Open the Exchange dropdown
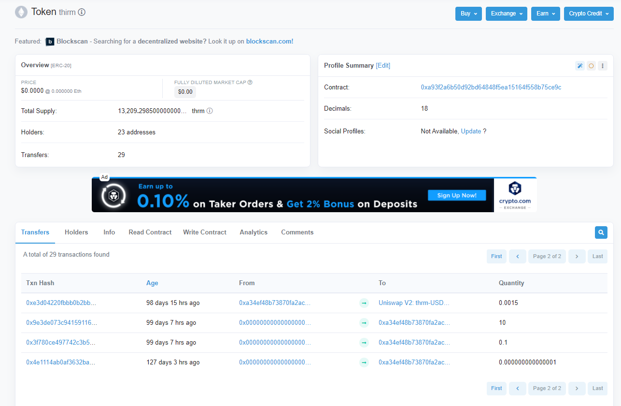 (x=507, y=14)
